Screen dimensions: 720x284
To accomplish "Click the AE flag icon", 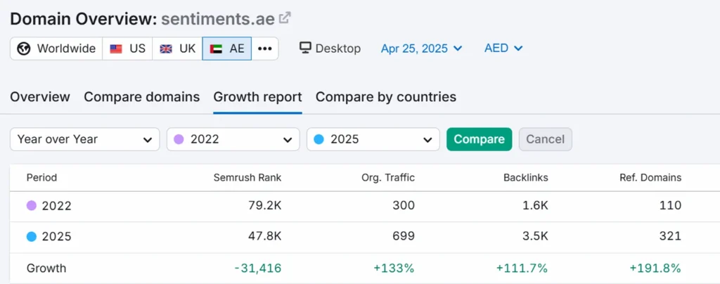I will (x=216, y=49).
